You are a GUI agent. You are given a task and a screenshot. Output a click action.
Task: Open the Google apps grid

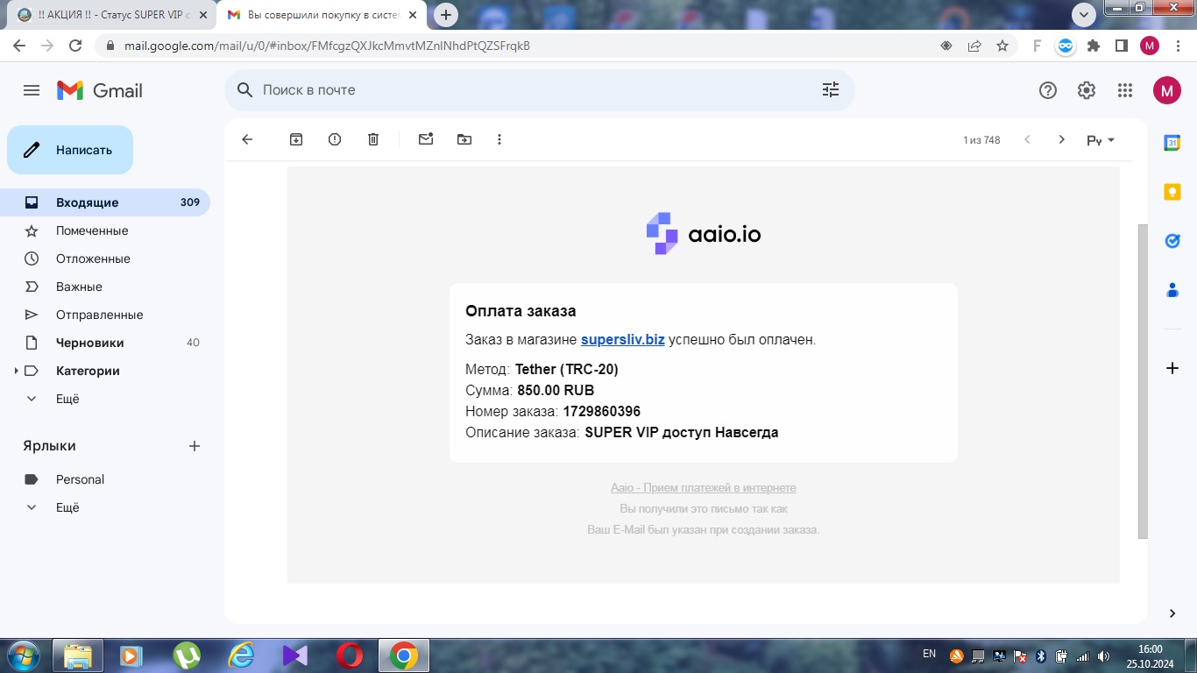[1125, 90]
